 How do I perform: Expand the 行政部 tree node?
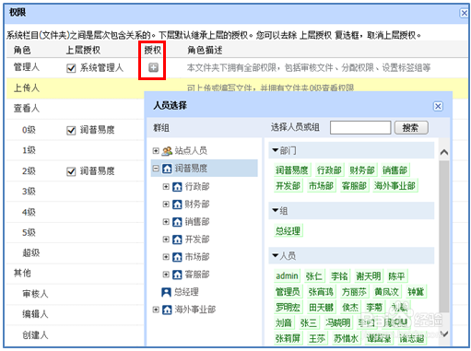coord(166,186)
